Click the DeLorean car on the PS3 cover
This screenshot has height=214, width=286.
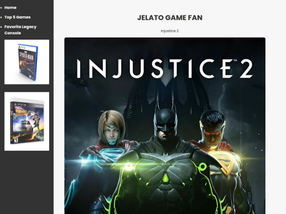click(25, 128)
